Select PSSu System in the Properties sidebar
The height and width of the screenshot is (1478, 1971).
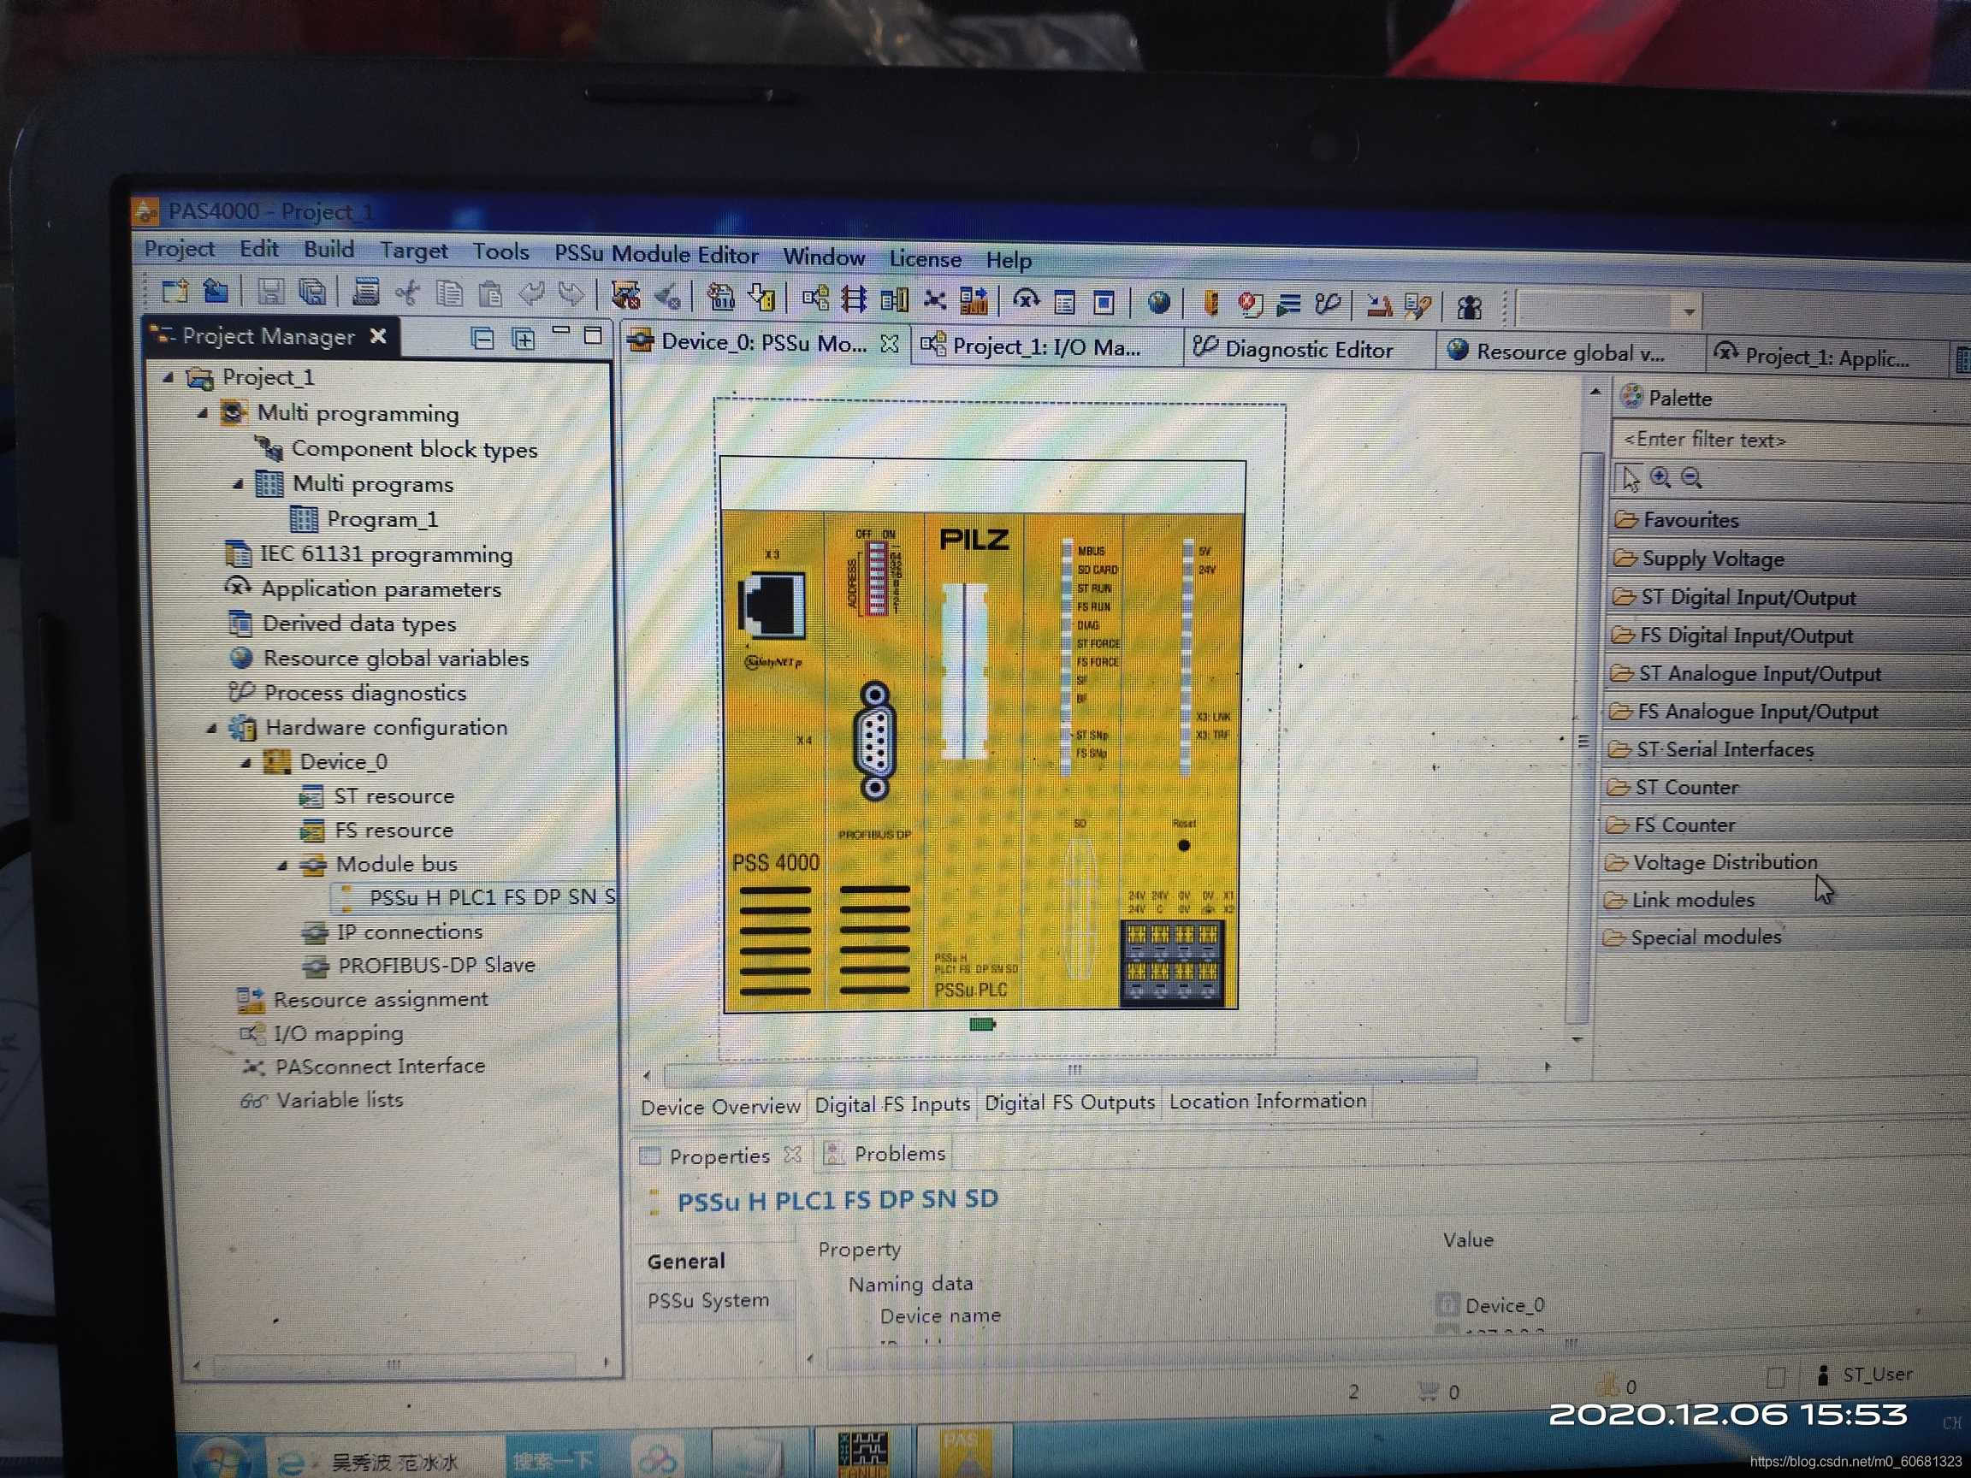pyautogui.click(x=707, y=1300)
